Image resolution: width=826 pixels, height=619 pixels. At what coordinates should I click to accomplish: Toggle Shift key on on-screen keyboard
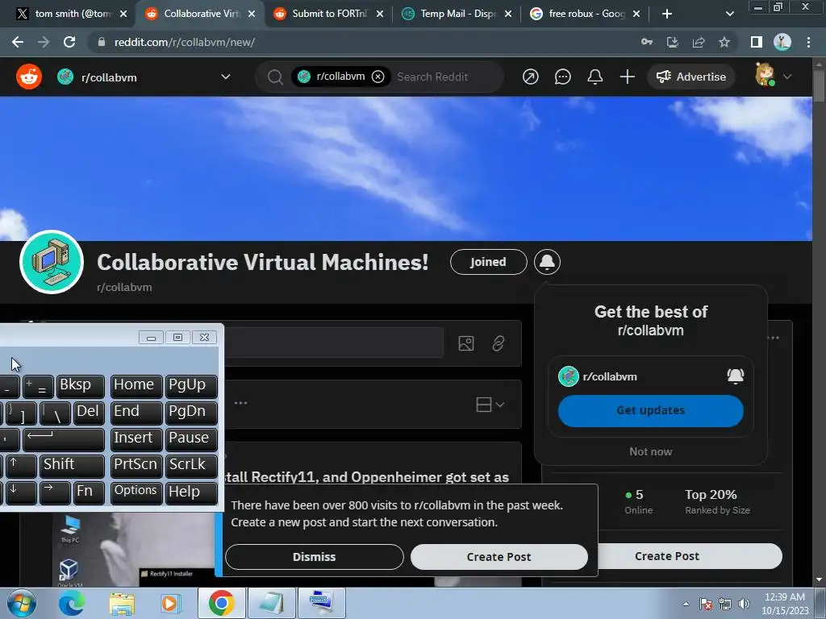(x=72, y=465)
